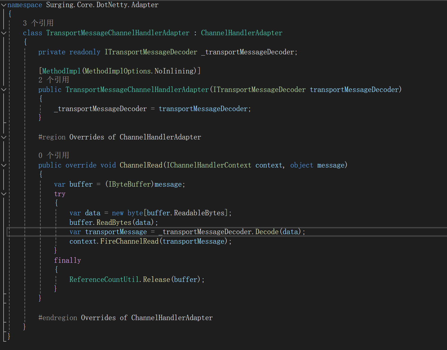Click the base class ChannelHandlerAdapter after the colon
This screenshot has height=350, width=447.
241,33
